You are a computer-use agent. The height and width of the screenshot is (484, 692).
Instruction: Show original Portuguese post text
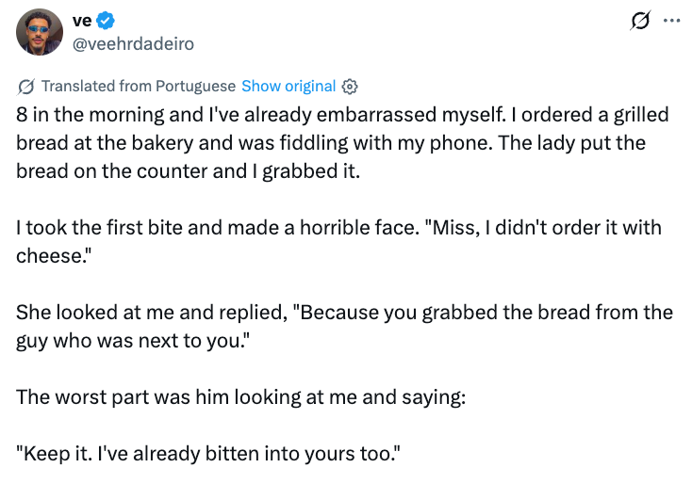(x=288, y=86)
